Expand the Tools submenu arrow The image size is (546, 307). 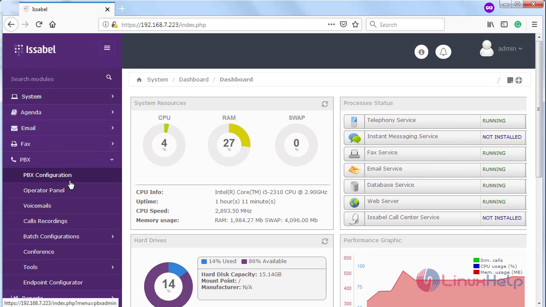(113, 267)
